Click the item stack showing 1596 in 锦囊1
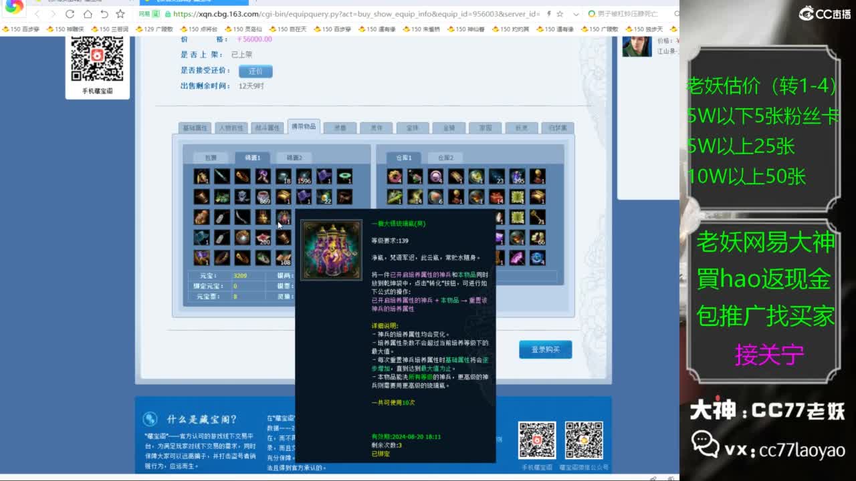 304,176
